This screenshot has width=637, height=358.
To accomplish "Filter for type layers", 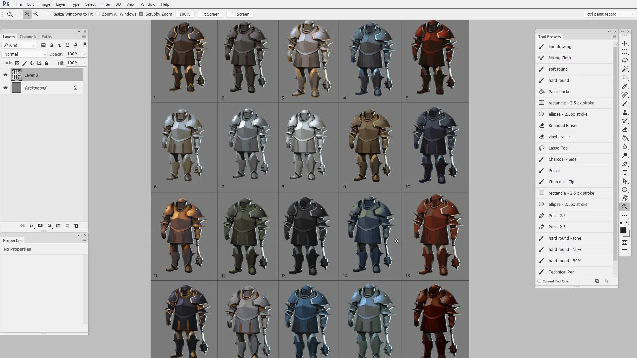I will [60, 45].
